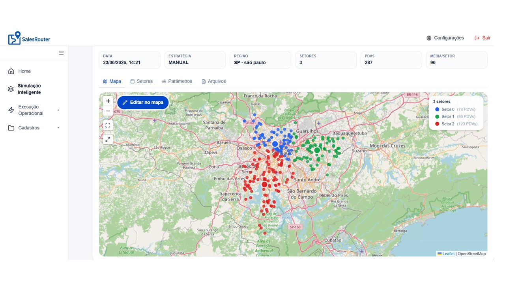Click the "Itapevi" map label
This screenshot has width=505, height=284.
point(209,152)
